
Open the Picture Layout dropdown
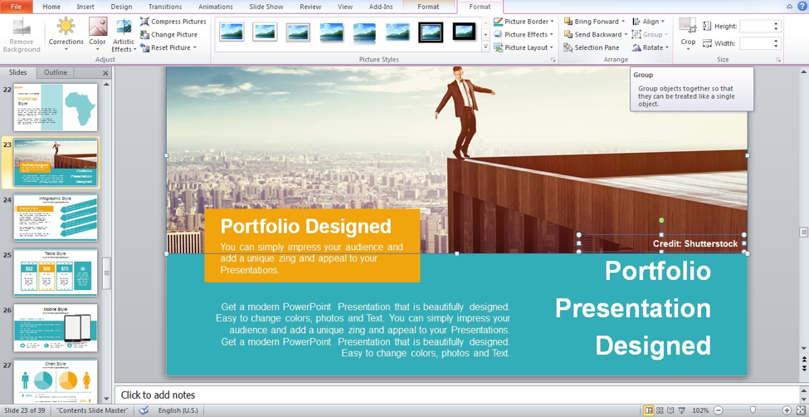524,47
